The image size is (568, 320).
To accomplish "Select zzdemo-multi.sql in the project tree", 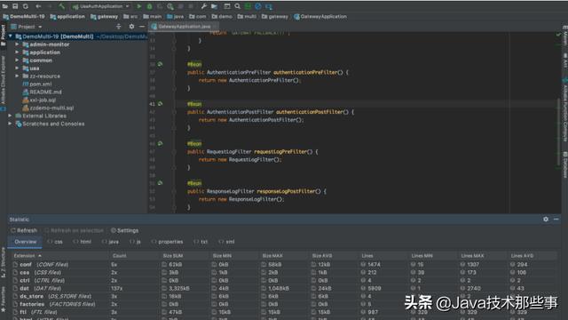I will coord(48,108).
